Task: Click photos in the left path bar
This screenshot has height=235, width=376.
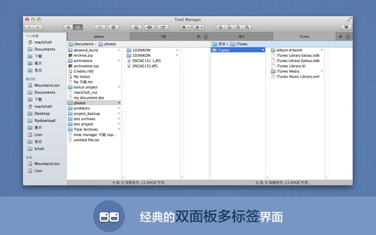Action: pos(107,44)
